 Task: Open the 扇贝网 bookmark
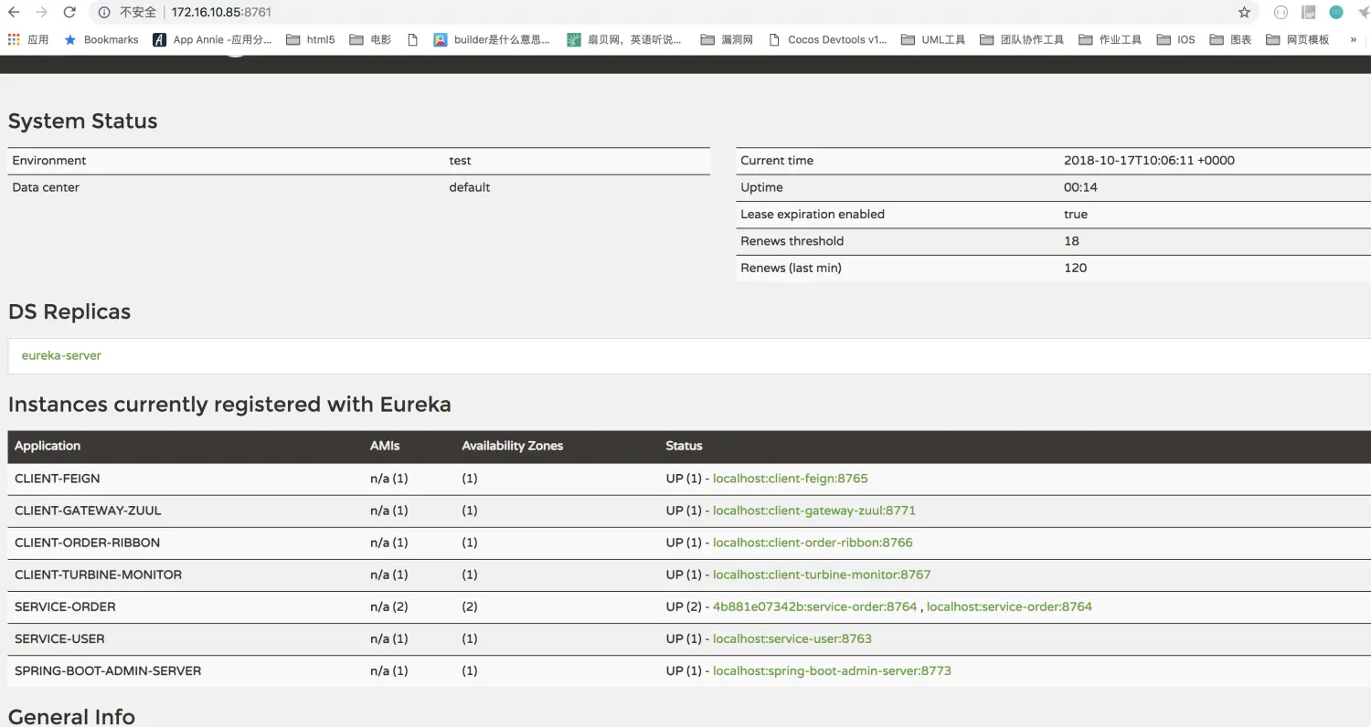(x=625, y=39)
